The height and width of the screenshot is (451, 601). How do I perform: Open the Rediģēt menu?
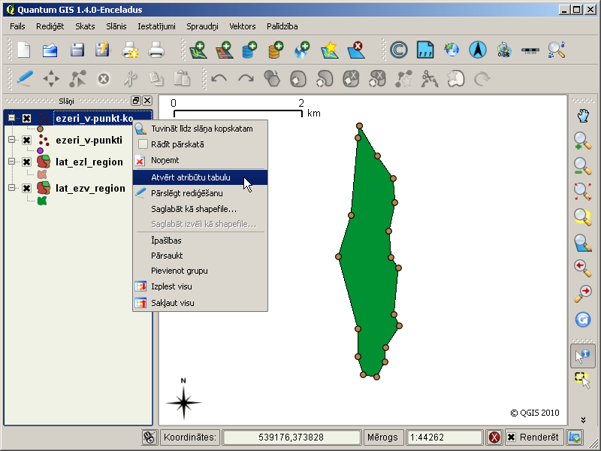(50, 26)
